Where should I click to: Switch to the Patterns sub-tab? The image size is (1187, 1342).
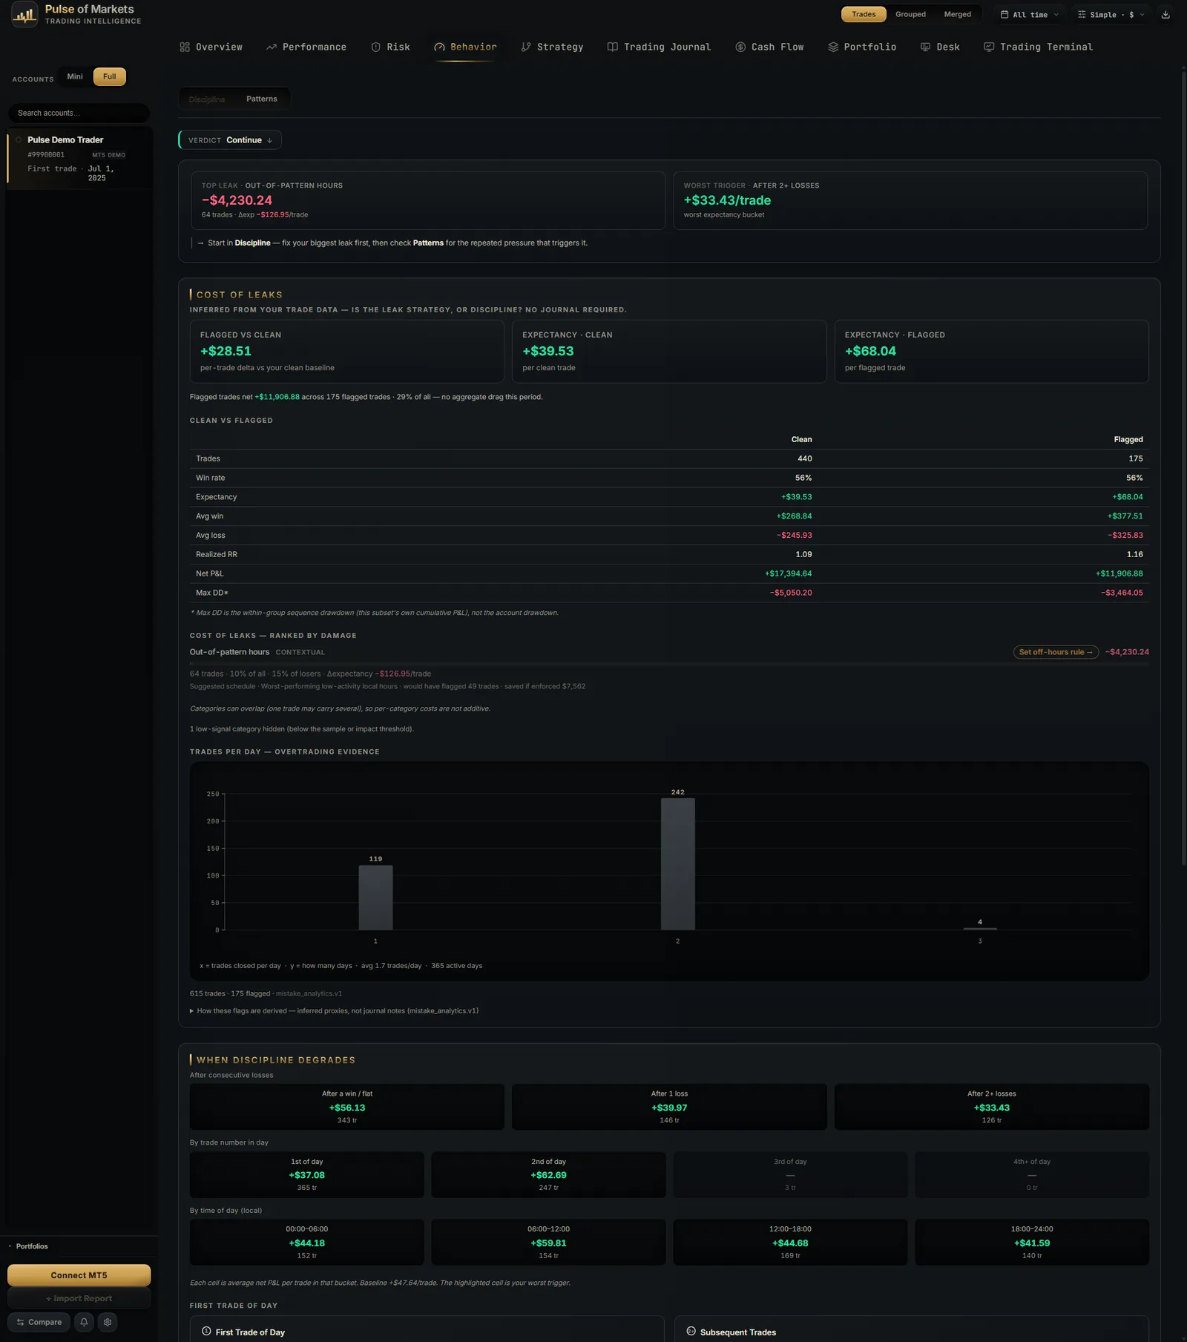(x=262, y=99)
